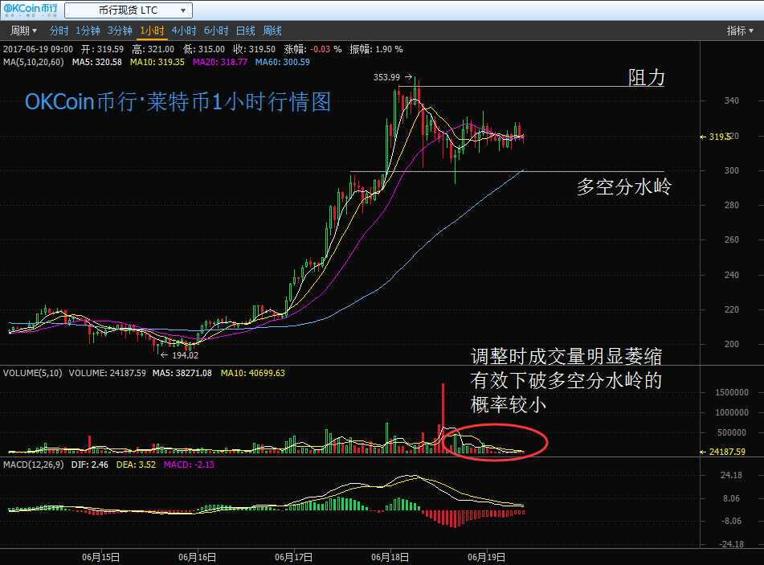Screen dimensions: 764x565
Task: Click the MA(5,10,20,60) indicator label
Action: pyautogui.click(x=35, y=62)
